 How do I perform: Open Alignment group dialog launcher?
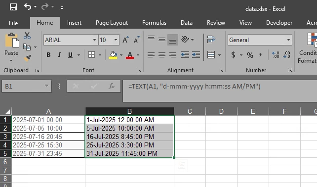(x=221, y=70)
